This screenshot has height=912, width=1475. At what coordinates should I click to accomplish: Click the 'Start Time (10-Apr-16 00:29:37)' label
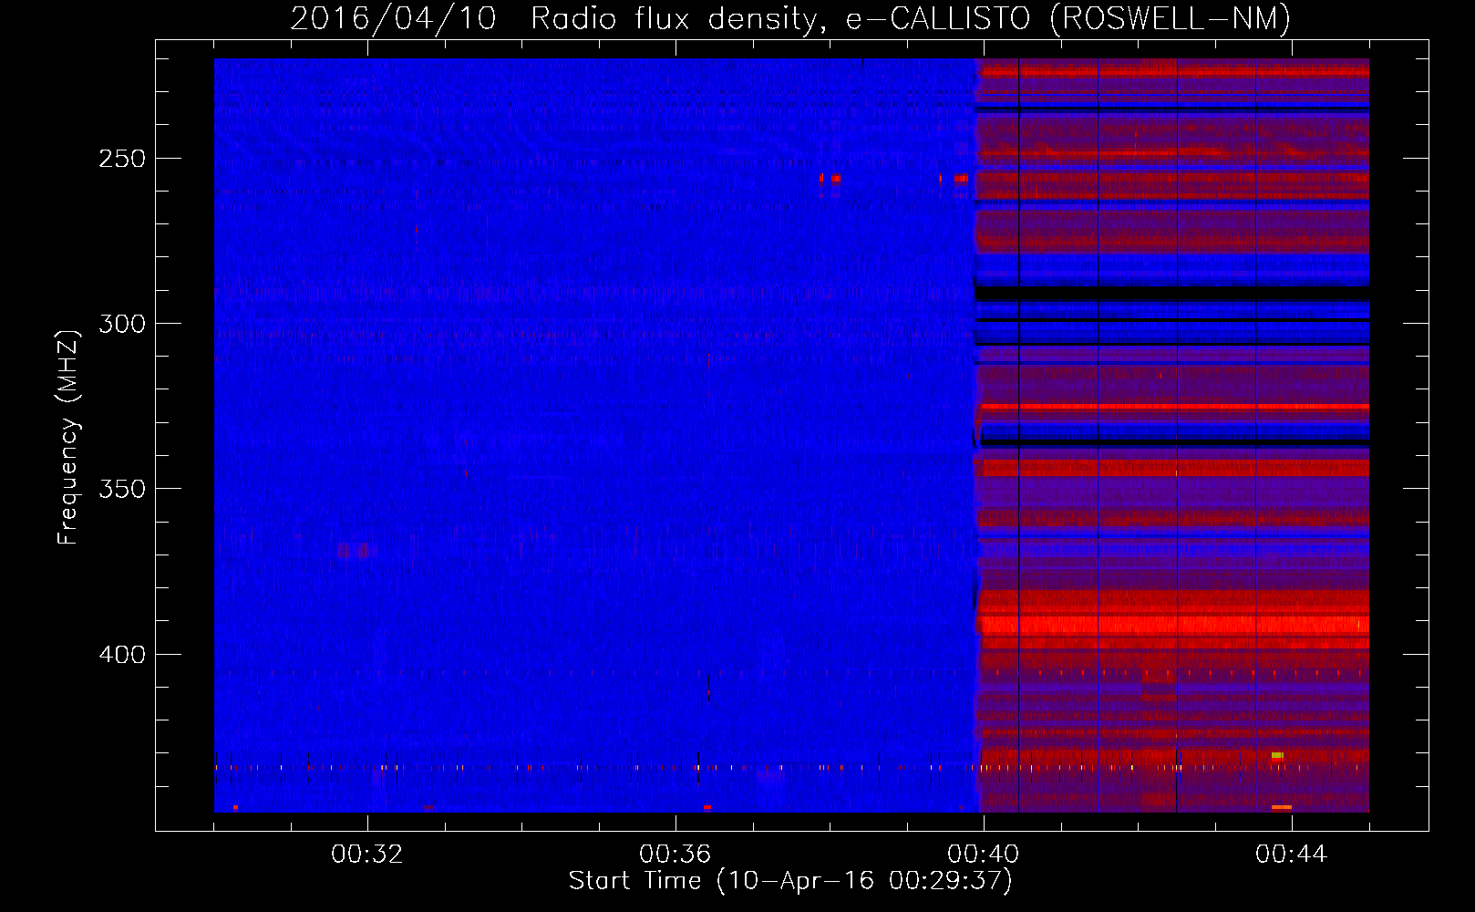pos(790,881)
